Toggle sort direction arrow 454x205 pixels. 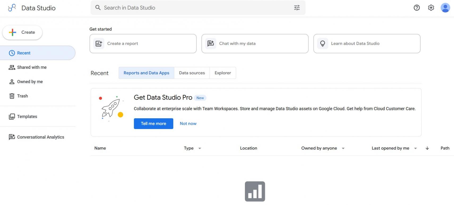[x=427, y=148]
